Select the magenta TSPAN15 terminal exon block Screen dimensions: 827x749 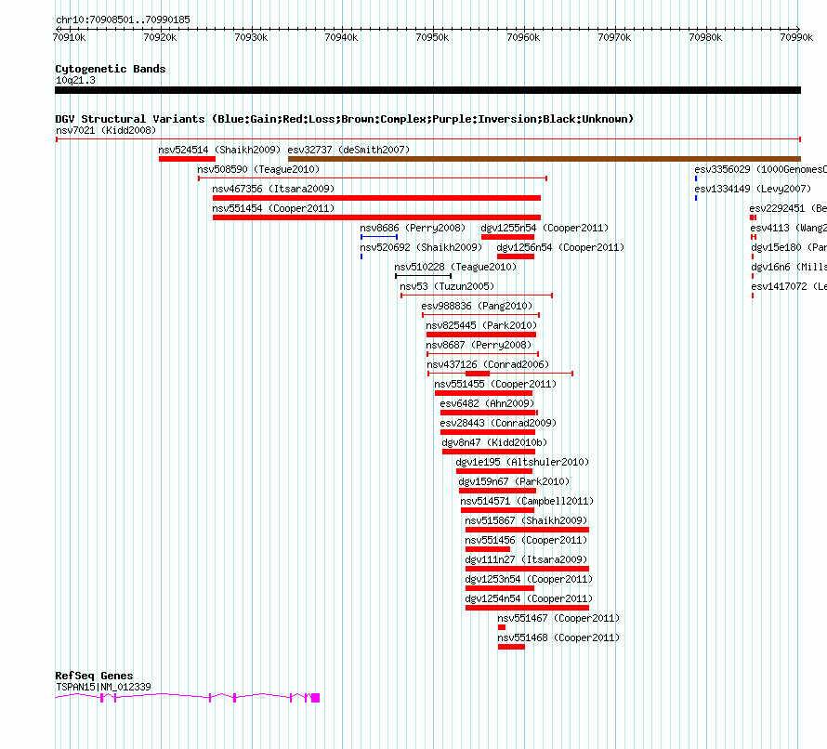click(x=315, y=698)
